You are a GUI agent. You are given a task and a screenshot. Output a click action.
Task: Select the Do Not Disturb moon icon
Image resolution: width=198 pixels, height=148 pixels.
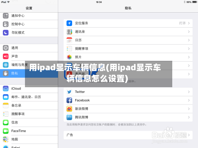click(6, 33)
